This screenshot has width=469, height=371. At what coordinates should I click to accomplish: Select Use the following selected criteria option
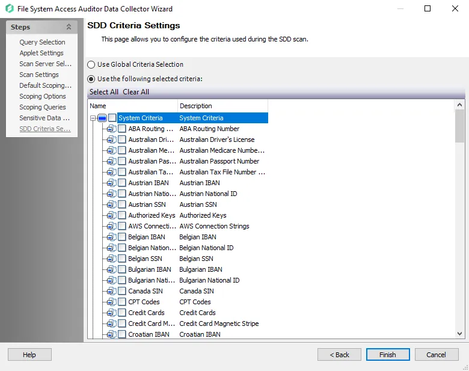91,79
